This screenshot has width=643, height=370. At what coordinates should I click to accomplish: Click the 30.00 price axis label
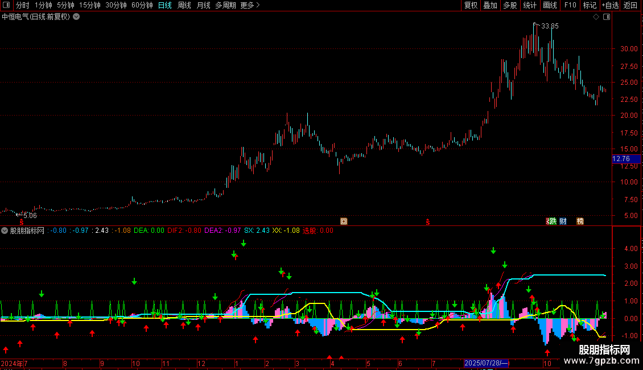(x=629, y=49)
